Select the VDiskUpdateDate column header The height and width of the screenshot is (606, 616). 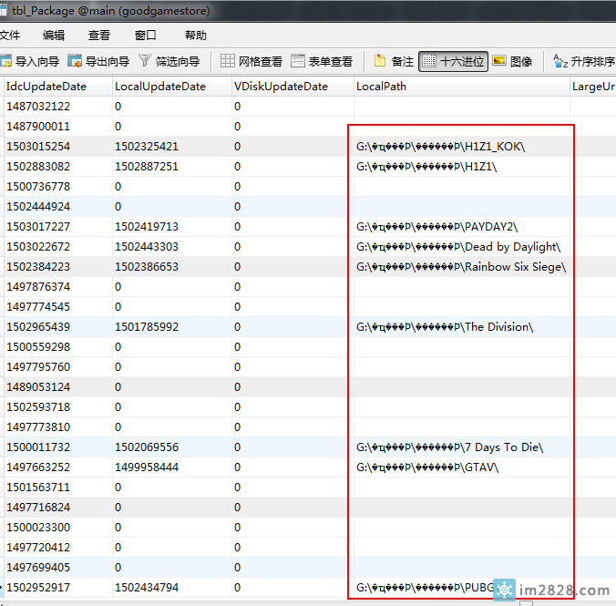(281, 87)
